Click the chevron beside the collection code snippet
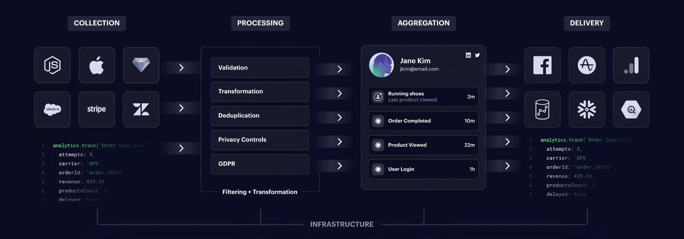The image size is (684, 239). coord(181,148)
